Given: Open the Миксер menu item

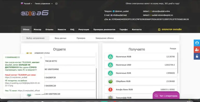Looking at the screenshot, I should 37,29.
